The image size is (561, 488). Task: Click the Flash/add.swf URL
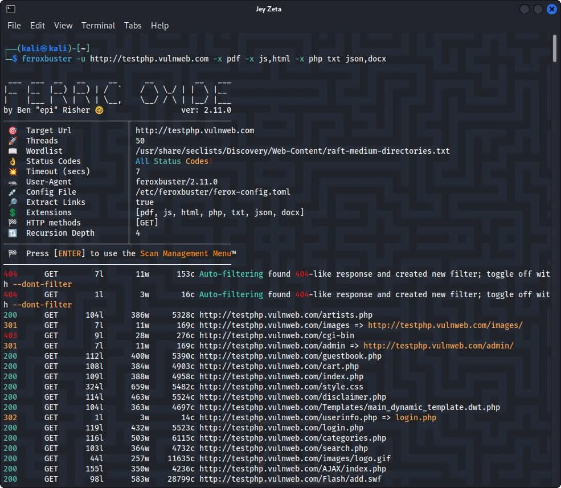290,479
